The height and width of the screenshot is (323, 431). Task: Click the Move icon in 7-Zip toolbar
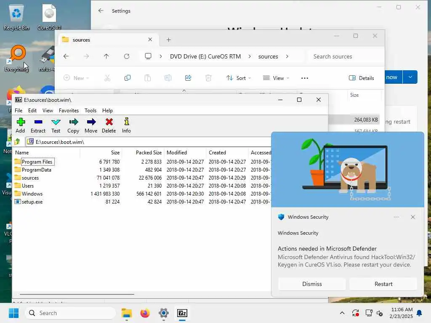point(91,125)
